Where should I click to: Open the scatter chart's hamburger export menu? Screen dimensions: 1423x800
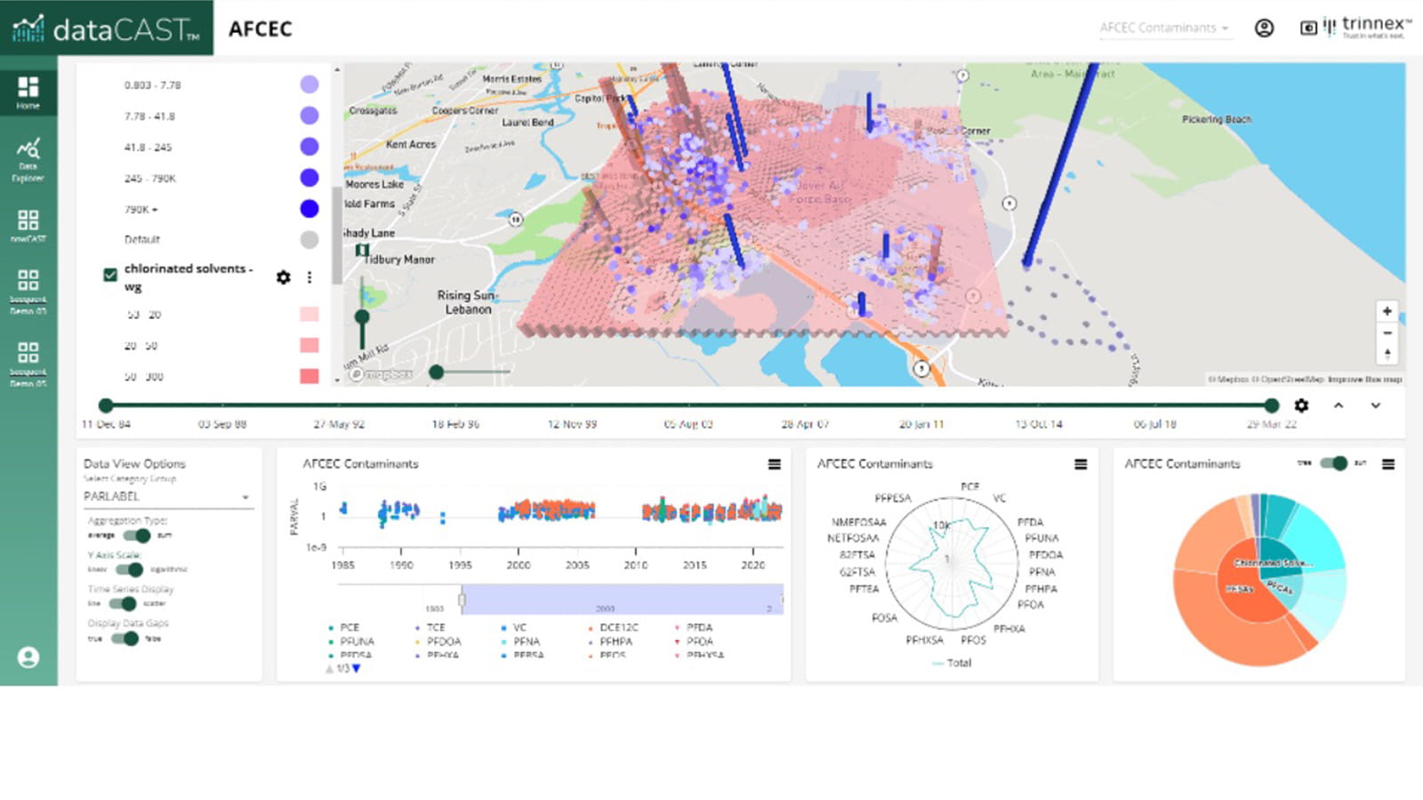tap(774, 464)
